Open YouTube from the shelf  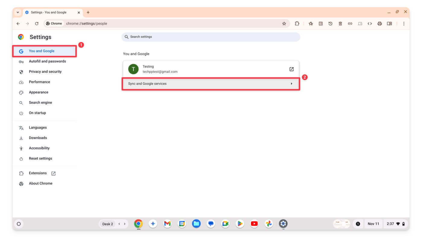[x=254, y=224]
